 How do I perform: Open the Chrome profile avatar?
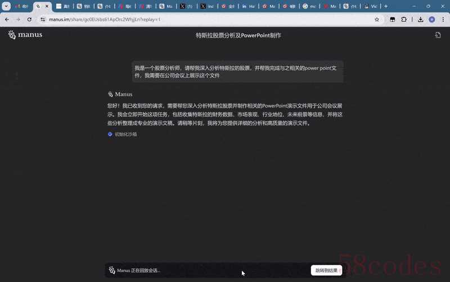coord(432,20)
